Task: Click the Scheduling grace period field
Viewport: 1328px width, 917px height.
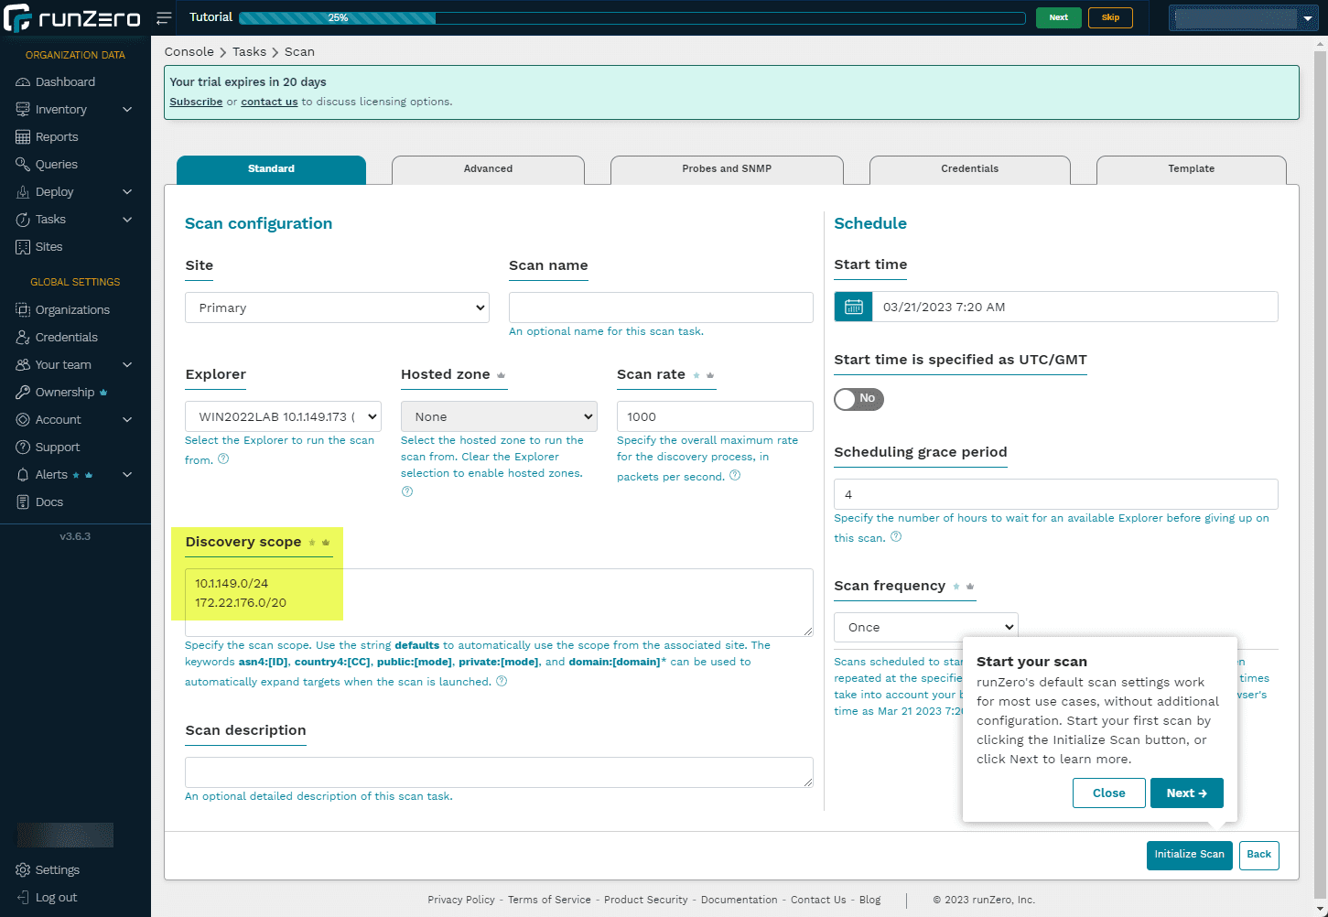Action: [x=1056, y=494]
